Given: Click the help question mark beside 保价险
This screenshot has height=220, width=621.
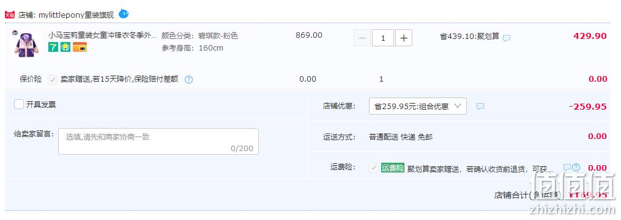Looking at the screenshot, I should [x=189, y=80].
